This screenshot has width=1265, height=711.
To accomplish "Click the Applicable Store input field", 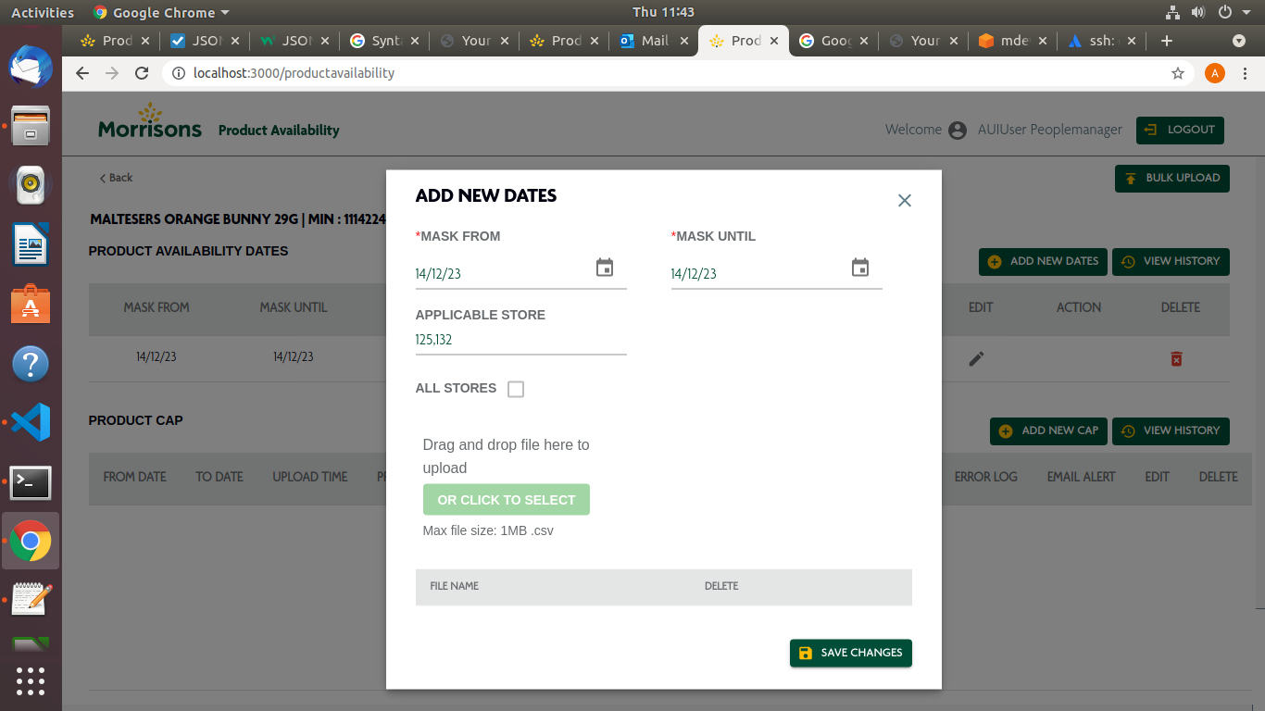I will [x=521, y=340].
